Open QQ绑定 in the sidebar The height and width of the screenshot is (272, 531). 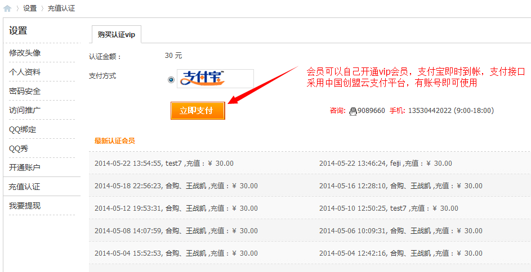pyautogui.click(x=23, y=129)
